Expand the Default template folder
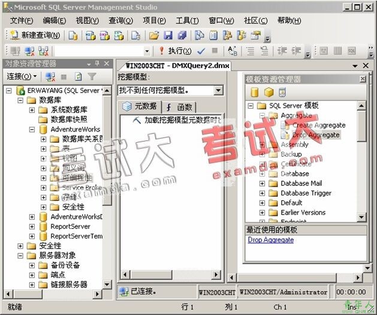Screen dimensions: 377x315 pyautogui.click(x=262, y=203)
